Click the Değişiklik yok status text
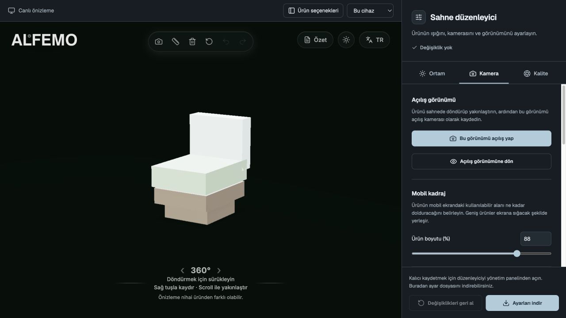 coord(436,47)
